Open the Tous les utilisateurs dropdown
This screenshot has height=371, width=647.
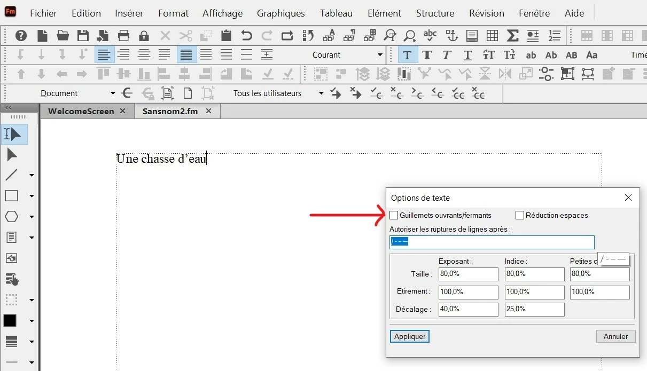pyautogui.click(x=321, y=93)
